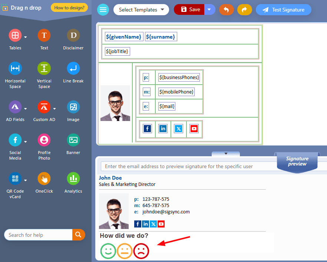Select the preview profile photo
The image size is (327, 262).
coord(114,211)
